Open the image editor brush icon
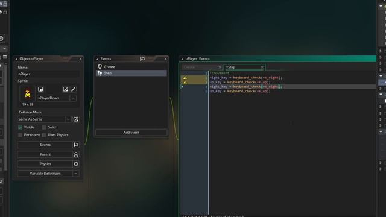The height and width of the screenshot is (217, 386). (74, 89)
